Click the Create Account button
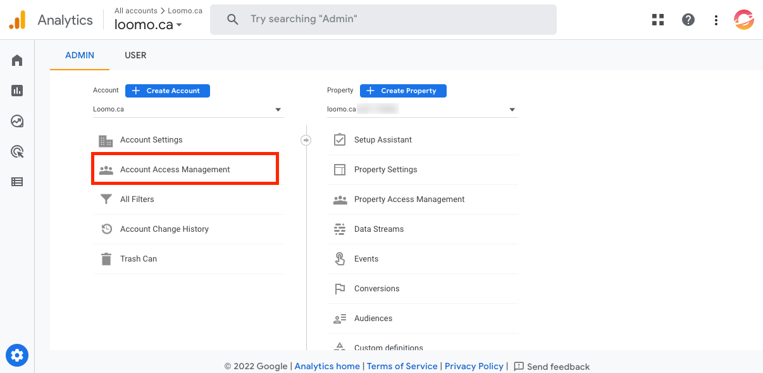This screenshot has height=373, width=763. tap(168, 91)
